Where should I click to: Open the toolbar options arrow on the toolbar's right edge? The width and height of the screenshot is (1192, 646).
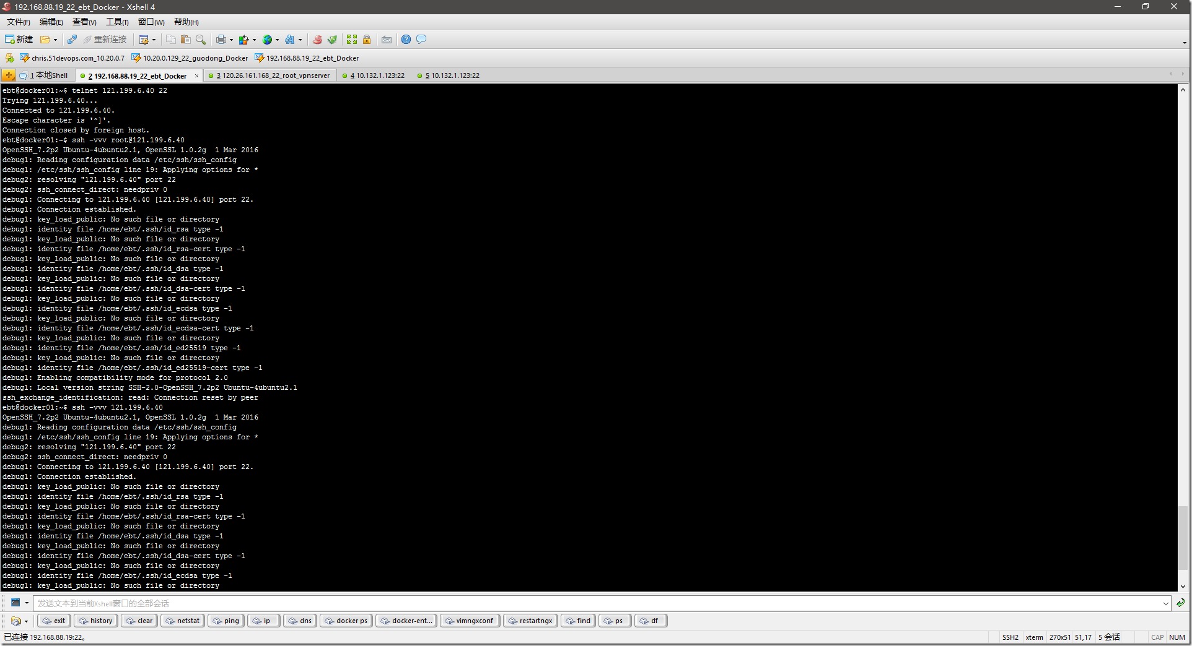click(1185, 43)
